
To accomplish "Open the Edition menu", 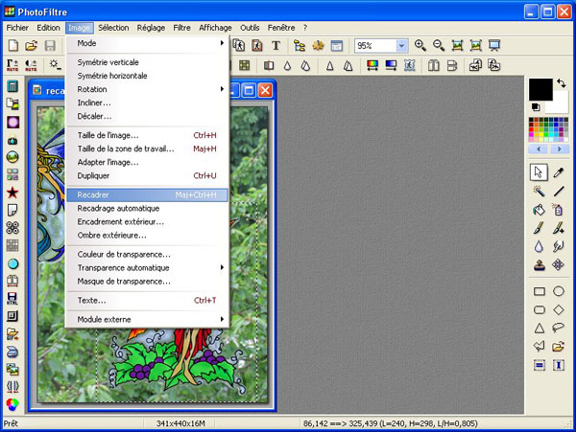I will tap(48, 28).
